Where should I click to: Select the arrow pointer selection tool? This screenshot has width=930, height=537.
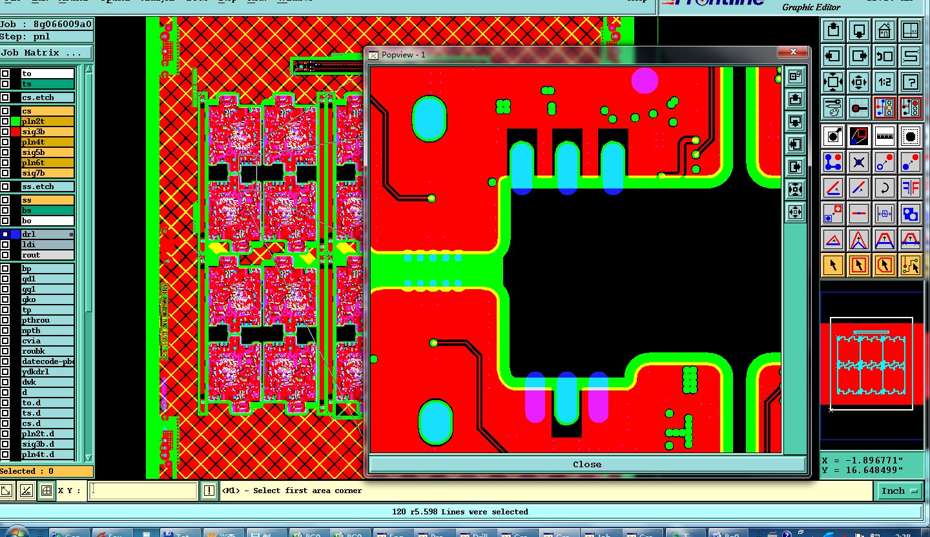click(833, 265)
